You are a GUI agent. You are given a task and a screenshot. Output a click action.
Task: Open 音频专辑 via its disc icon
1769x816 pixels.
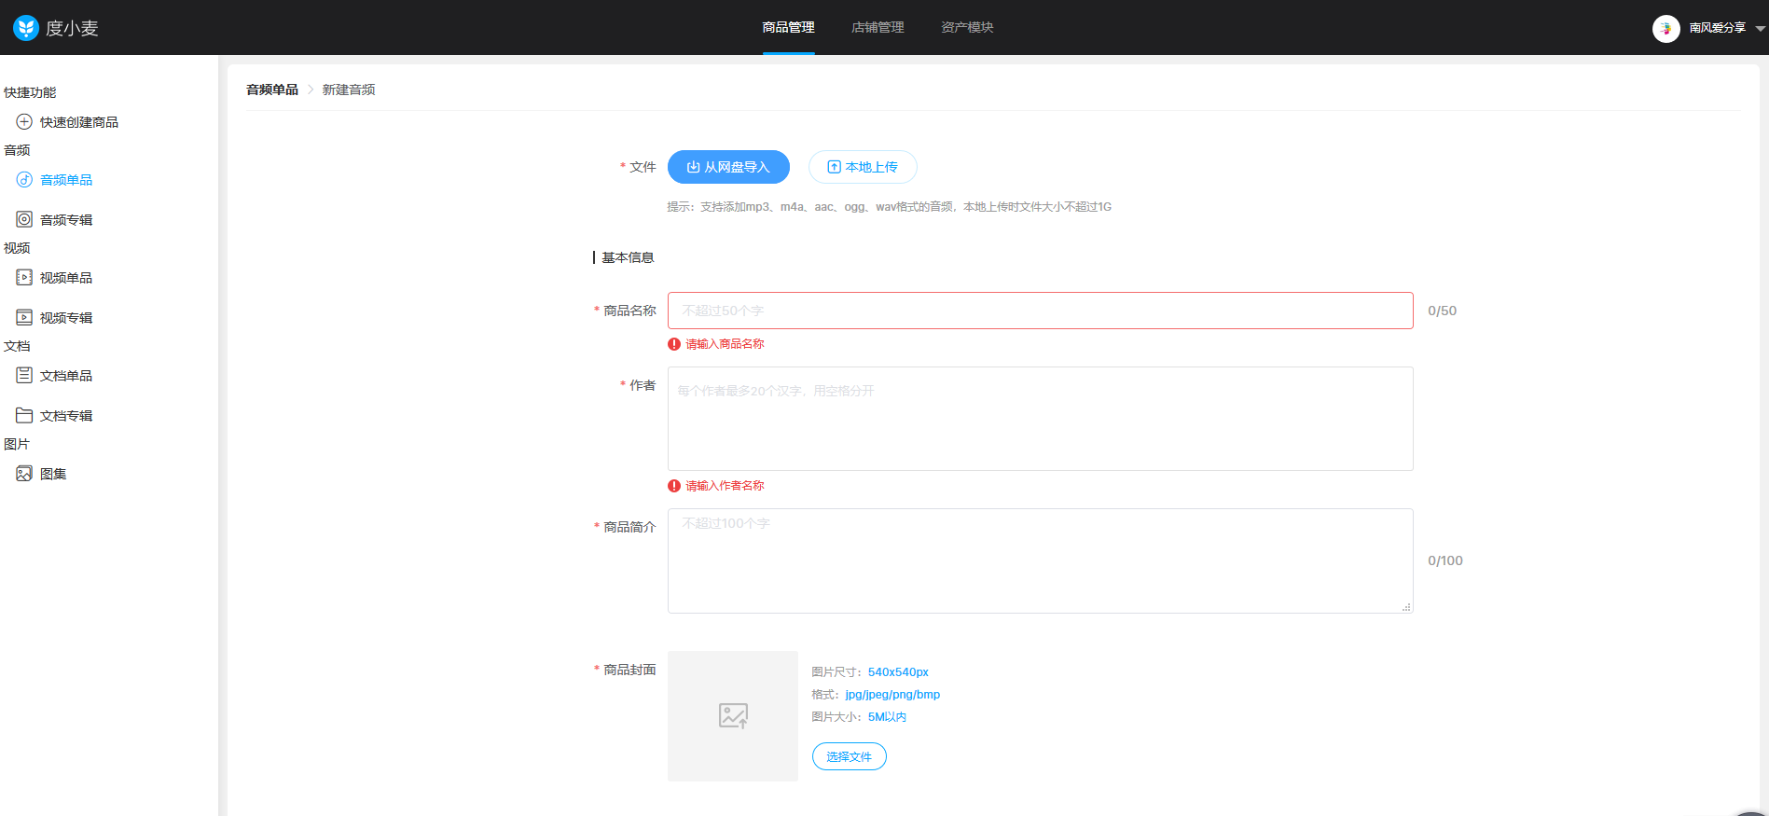pyautogui.click(x=24, y=220)
